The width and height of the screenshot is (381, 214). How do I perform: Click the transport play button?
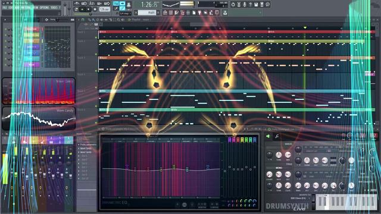point(82,10)
